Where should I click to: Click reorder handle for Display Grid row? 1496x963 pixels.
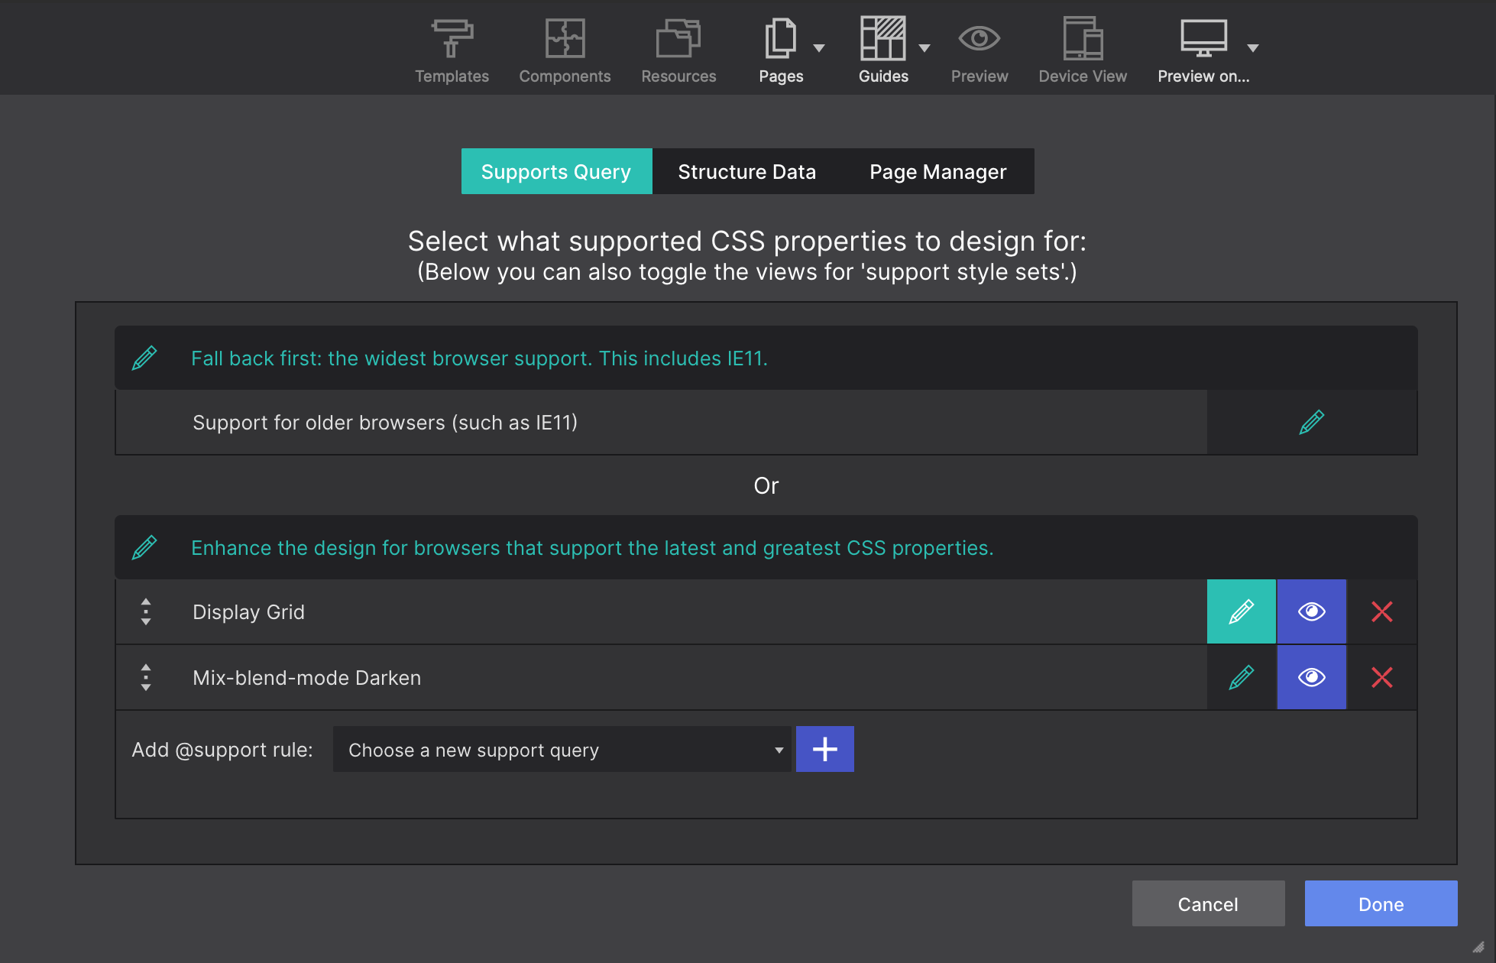click(x=146, y=611)
